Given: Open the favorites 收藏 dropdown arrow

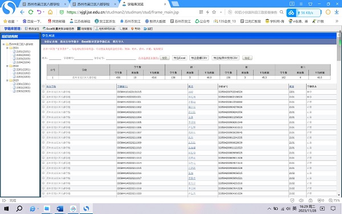Looking at the screenshot, I should click(17, 21).
